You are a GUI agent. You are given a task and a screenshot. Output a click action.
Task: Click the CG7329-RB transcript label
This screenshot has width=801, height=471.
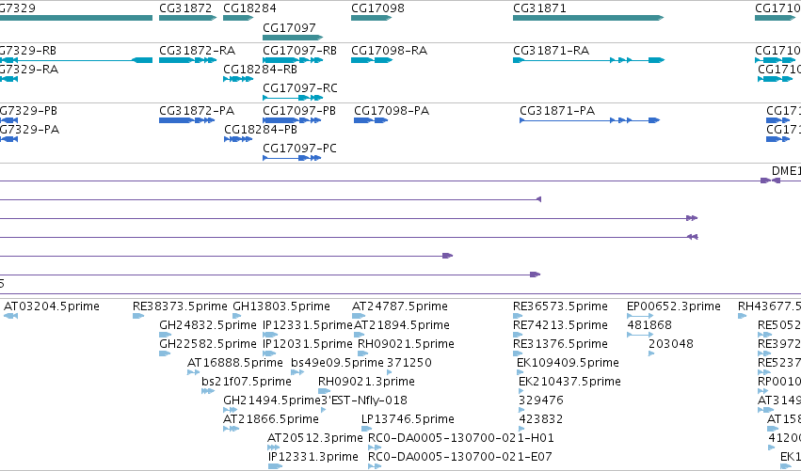click(28, 51)
